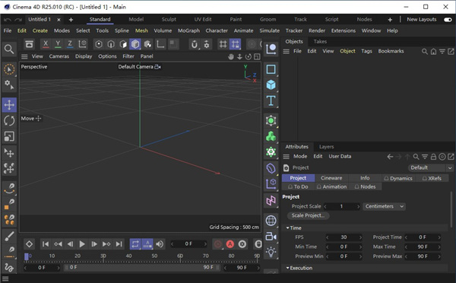
Task: Toggle the timeline loop playback mode
Action: point(135,244)
